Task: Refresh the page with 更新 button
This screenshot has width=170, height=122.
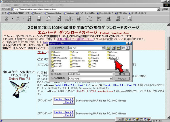Action: pyautogui.click(x=39, y=19)
